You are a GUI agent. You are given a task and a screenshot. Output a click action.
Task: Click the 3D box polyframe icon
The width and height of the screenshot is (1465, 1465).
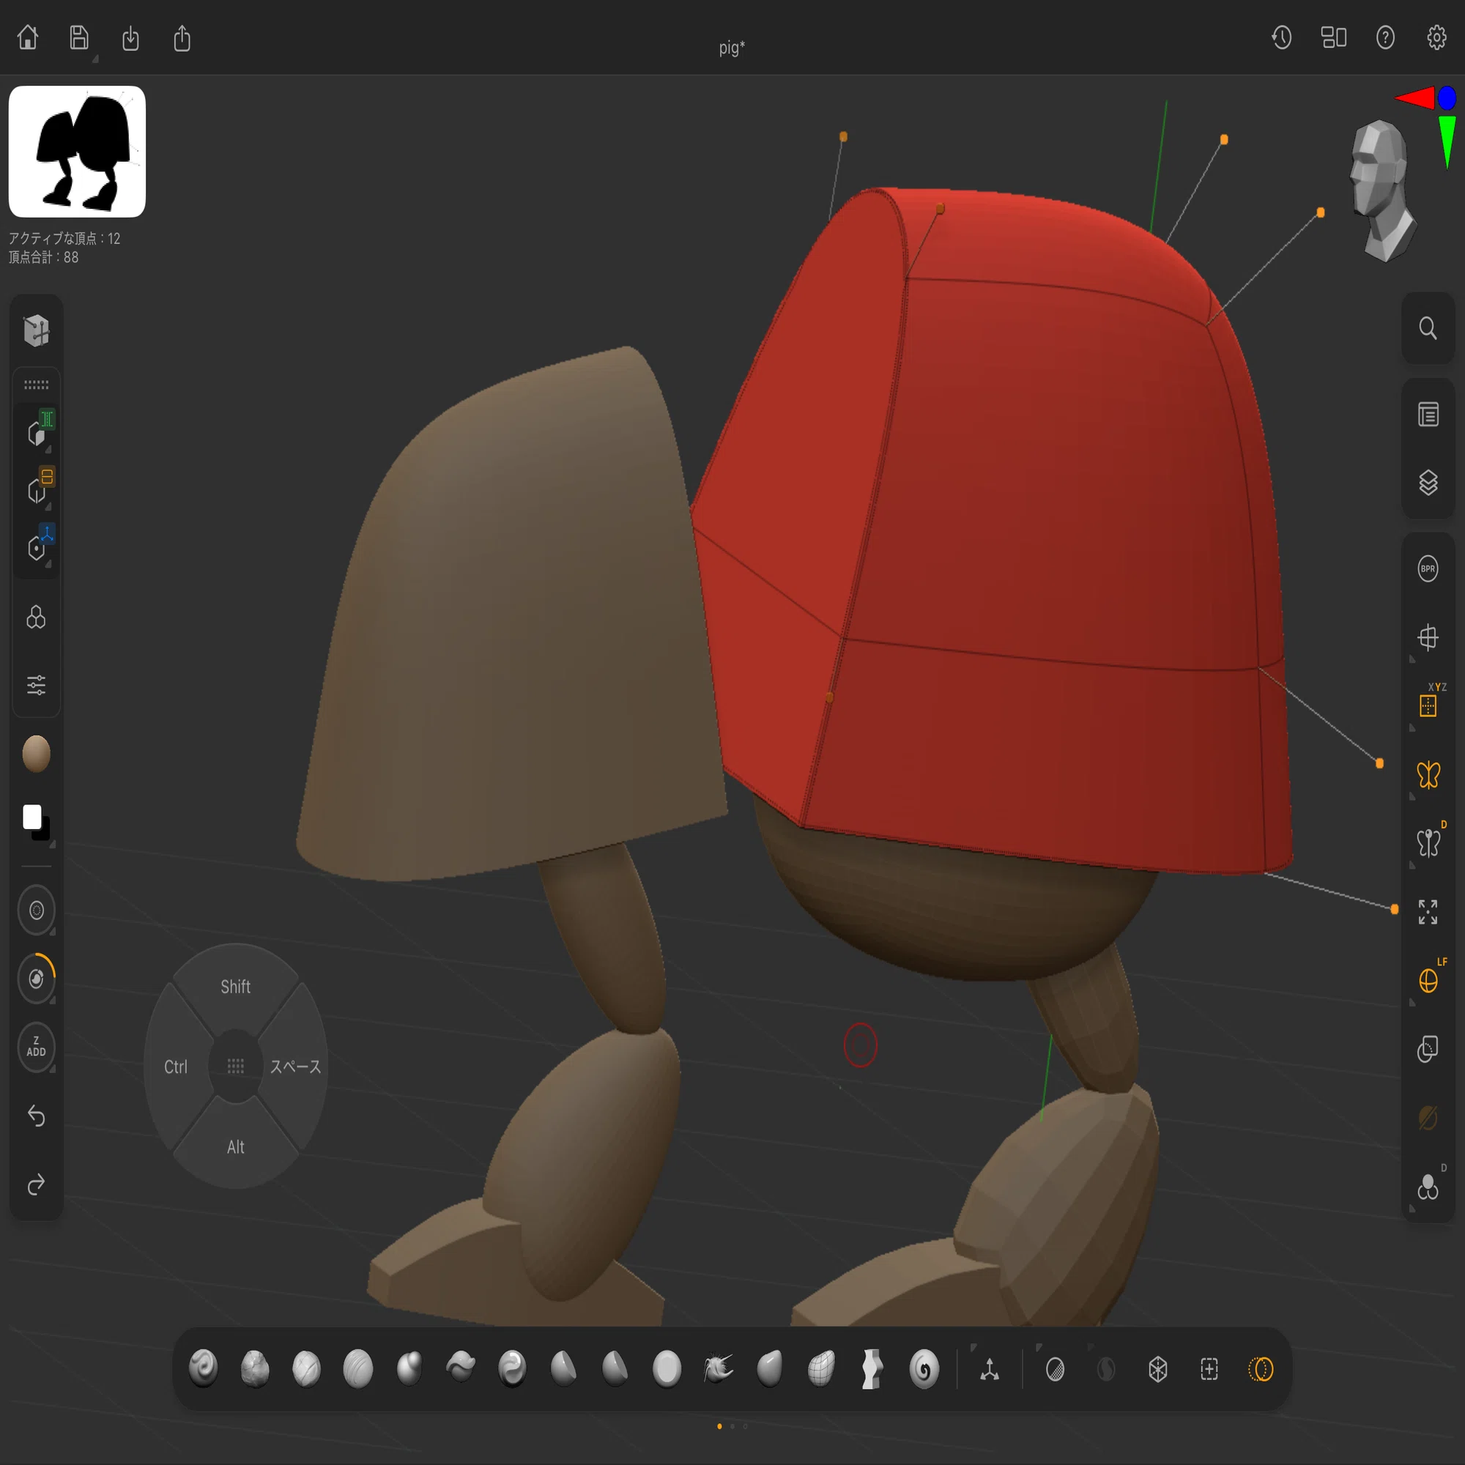point(1158,1370)
